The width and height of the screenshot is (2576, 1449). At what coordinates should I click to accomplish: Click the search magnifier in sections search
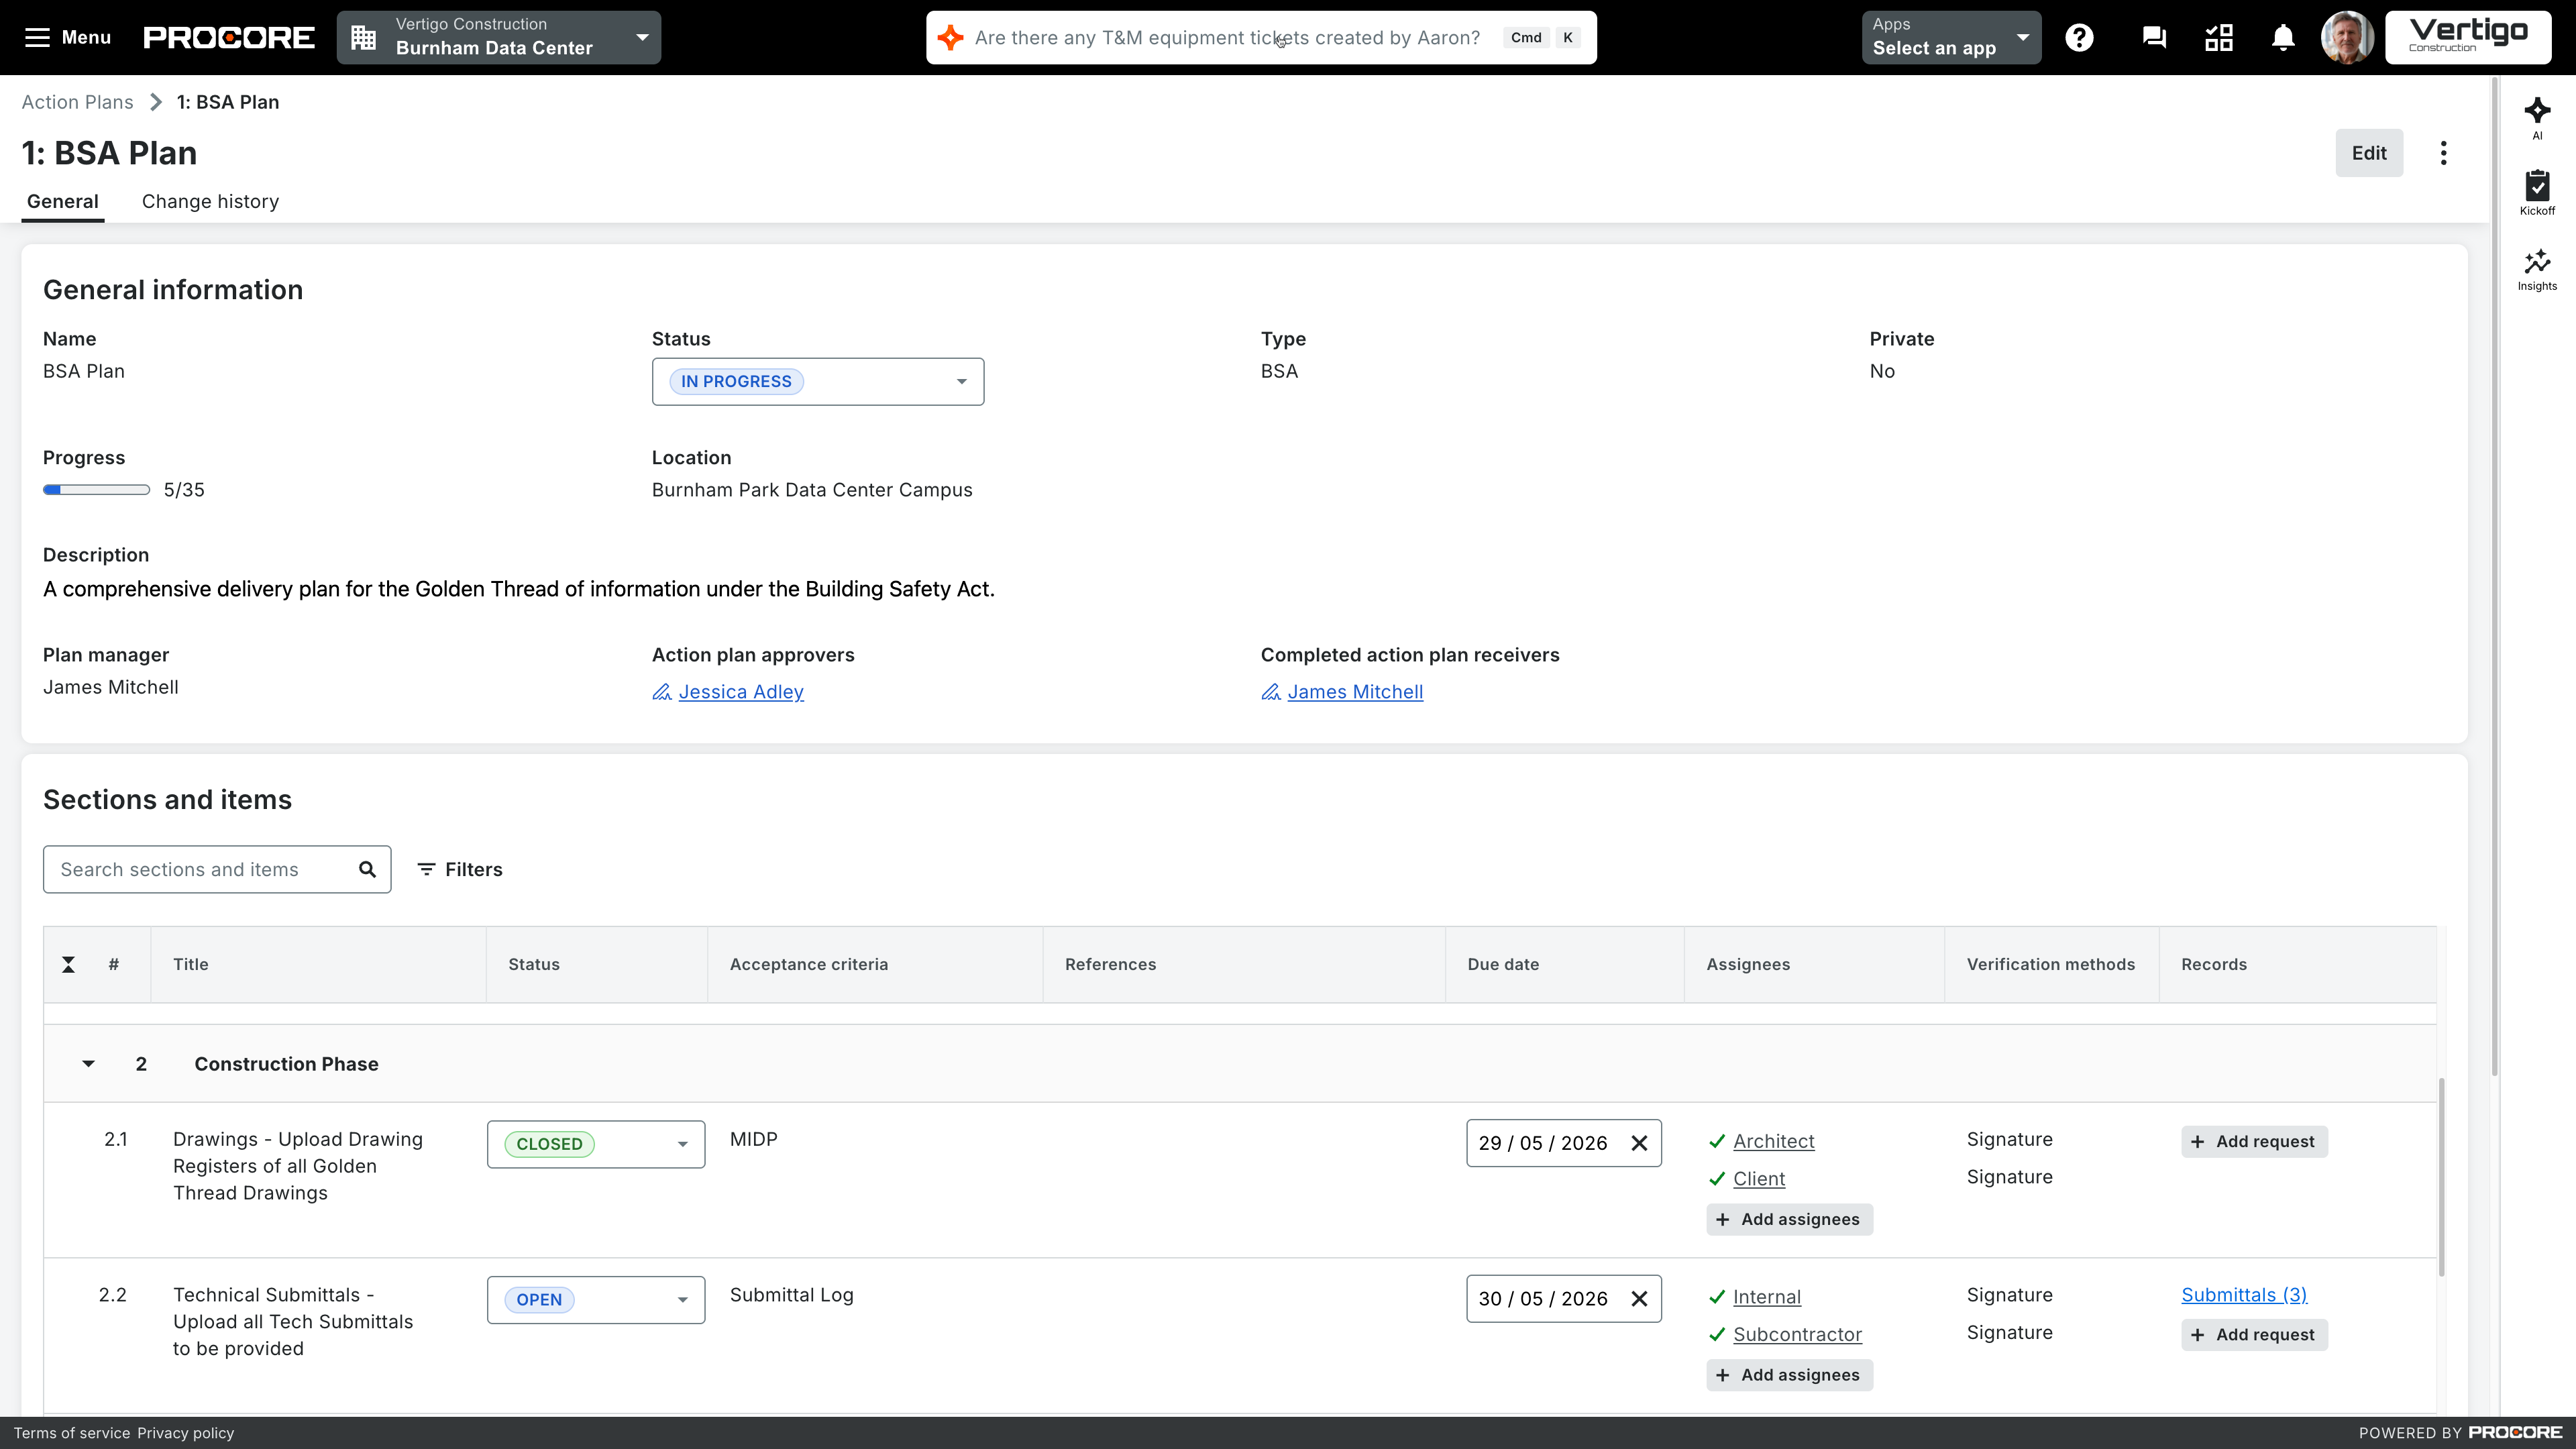point(367,870)
